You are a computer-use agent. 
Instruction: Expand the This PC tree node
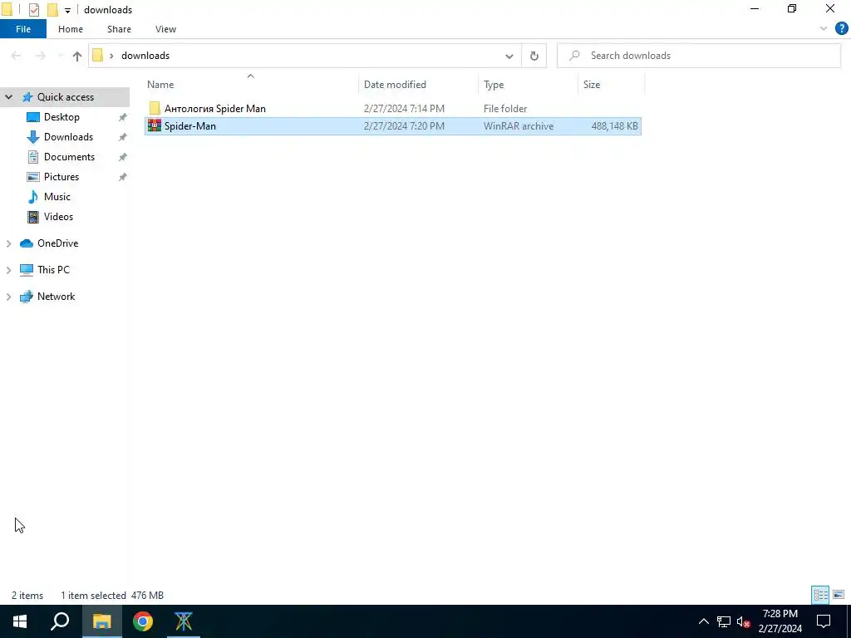click(x=8, y=270)
